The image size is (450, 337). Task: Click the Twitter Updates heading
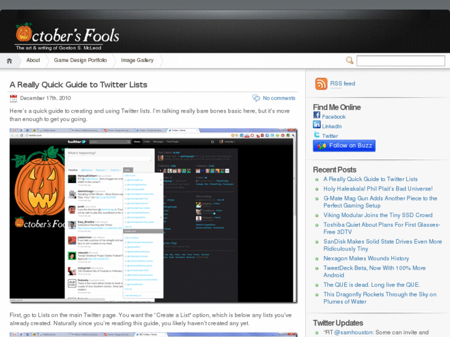(x=338, y=323)
